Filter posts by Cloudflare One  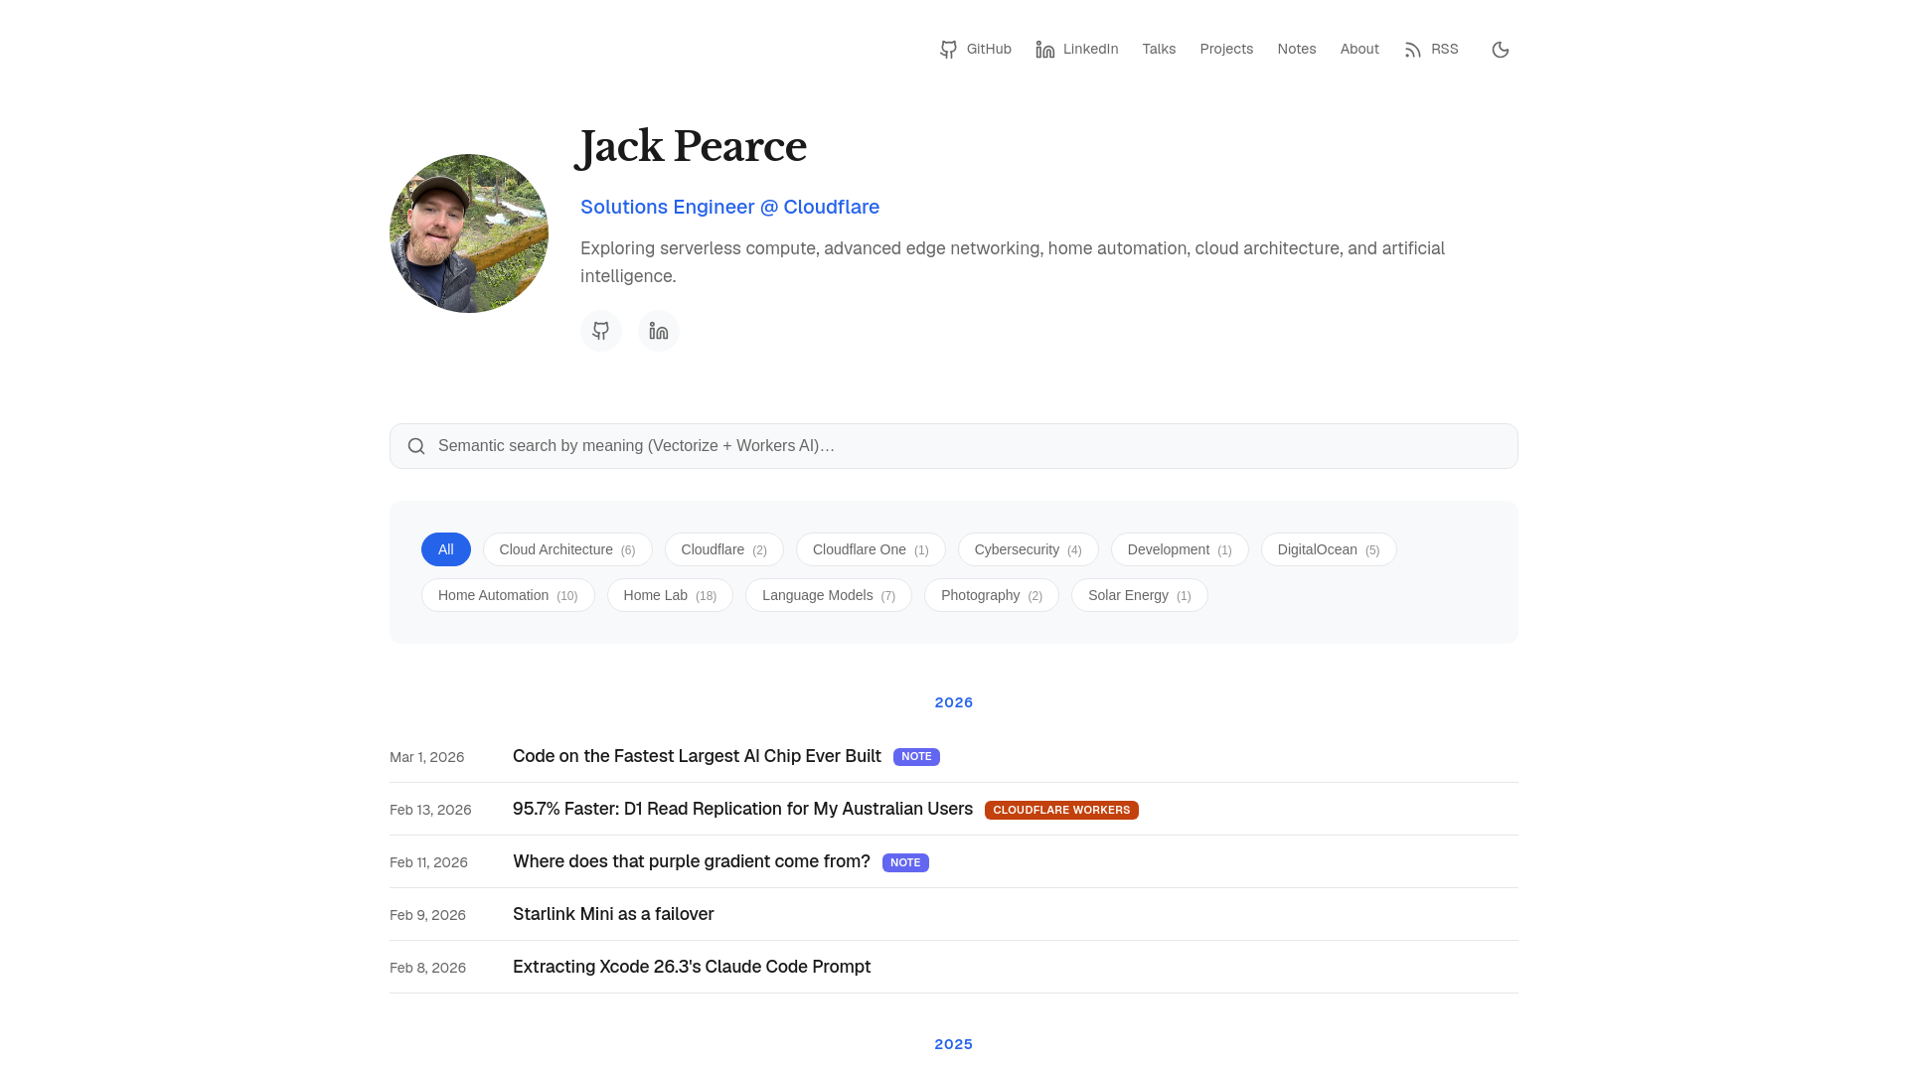pos(871,549)
